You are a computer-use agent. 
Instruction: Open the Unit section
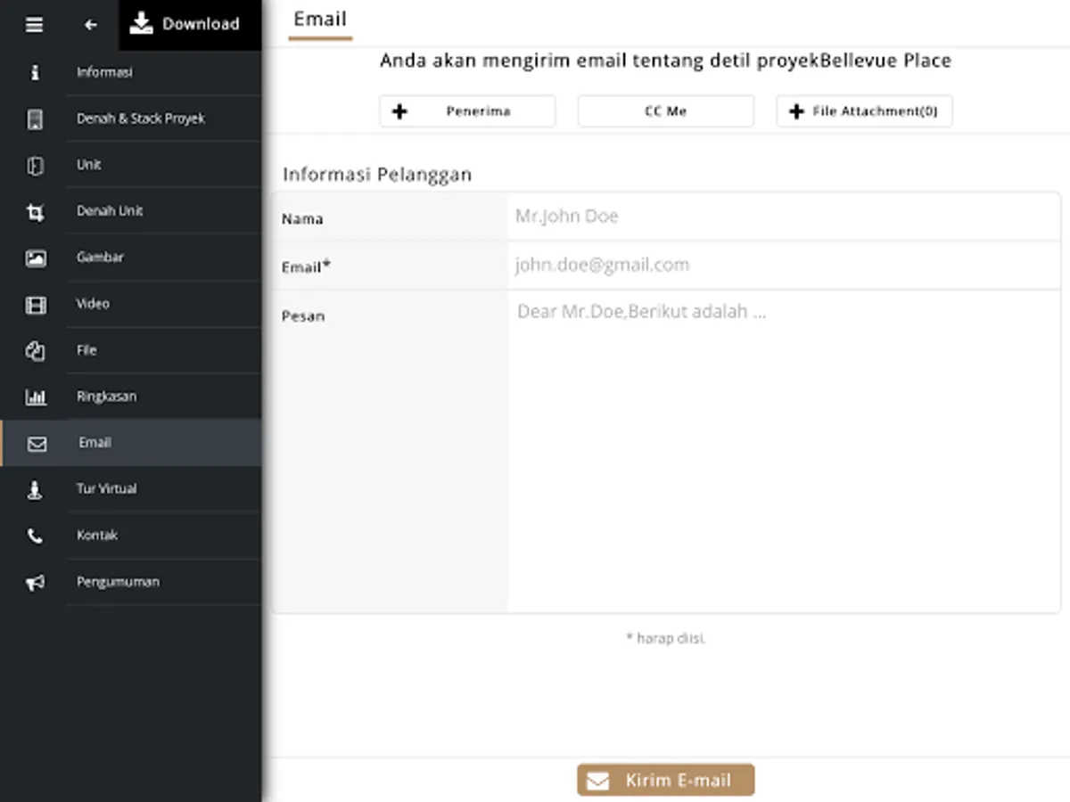click(x=89, y=165)
